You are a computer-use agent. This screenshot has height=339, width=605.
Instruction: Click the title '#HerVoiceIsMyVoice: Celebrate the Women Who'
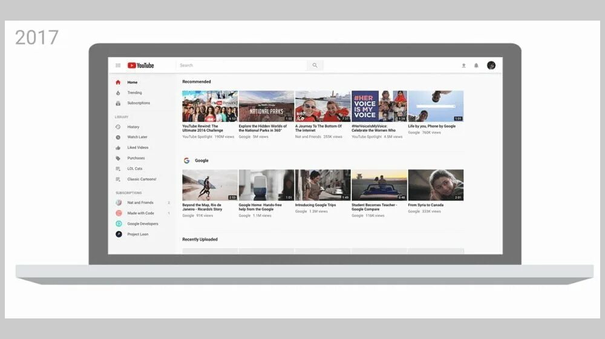[x=373, y=128]
